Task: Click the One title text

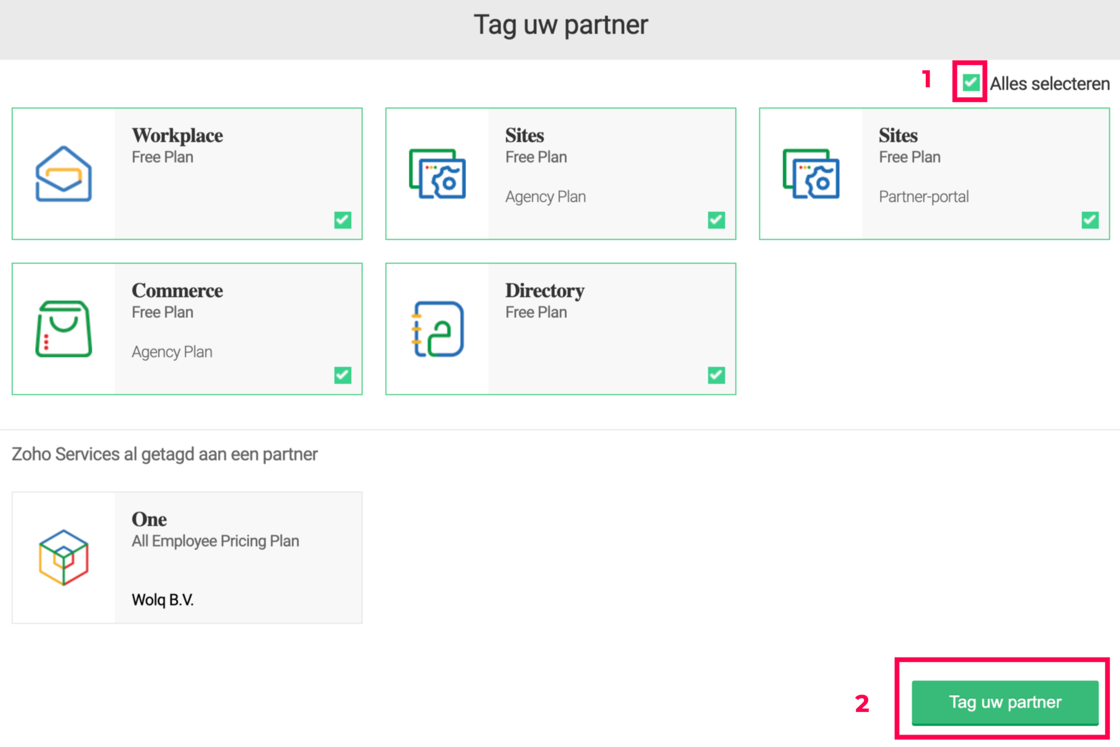Action: [x=149, y=519]
